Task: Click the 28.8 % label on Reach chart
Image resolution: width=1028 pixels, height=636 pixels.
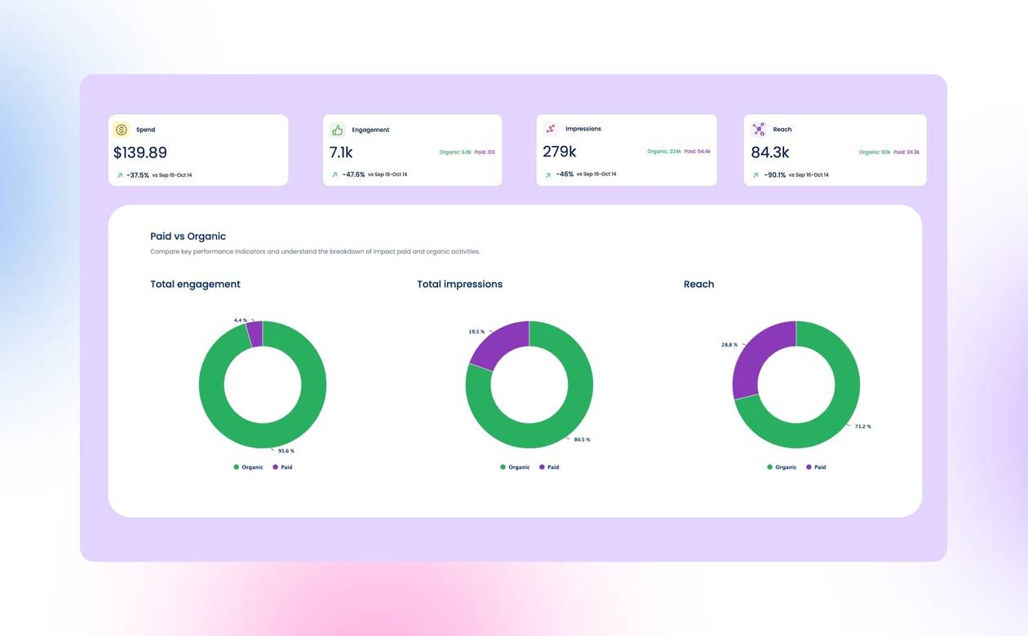Action: point(729,345)
